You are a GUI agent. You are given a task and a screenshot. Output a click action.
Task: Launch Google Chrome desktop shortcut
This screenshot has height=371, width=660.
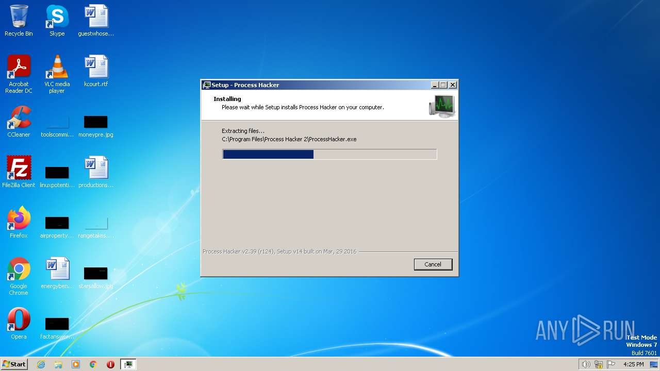pyautogui.click(x=19, y=276)
